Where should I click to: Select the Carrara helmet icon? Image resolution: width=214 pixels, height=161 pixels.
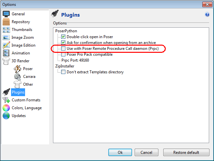18,77
